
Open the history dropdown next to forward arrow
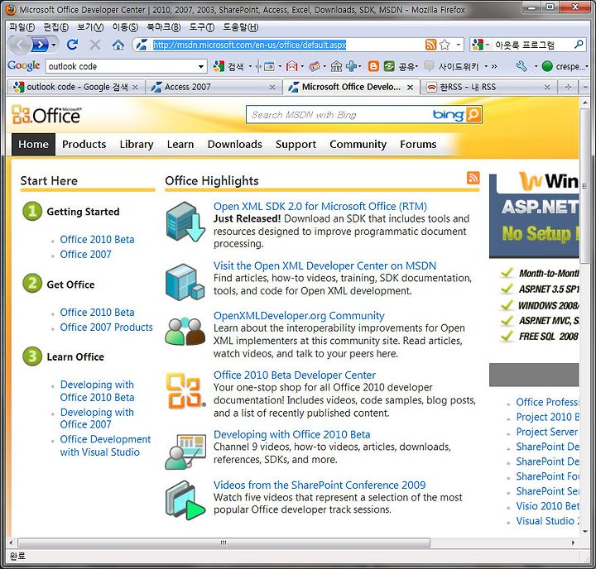(54, 45)
